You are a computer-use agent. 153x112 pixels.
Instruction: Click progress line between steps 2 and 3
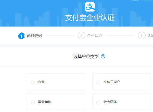click(x=120, y=36)
